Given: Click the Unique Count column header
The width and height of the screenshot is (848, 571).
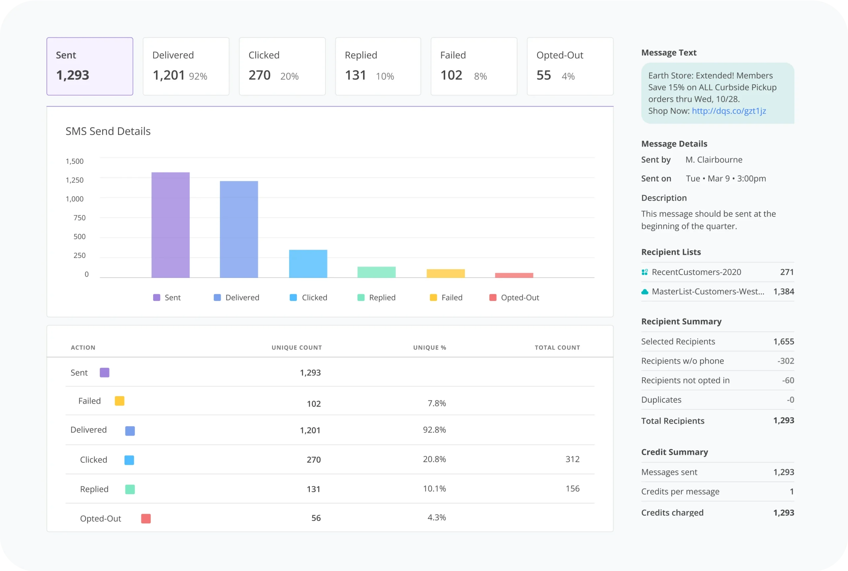Looking at the screenshot, I should (x=296, y=348).
